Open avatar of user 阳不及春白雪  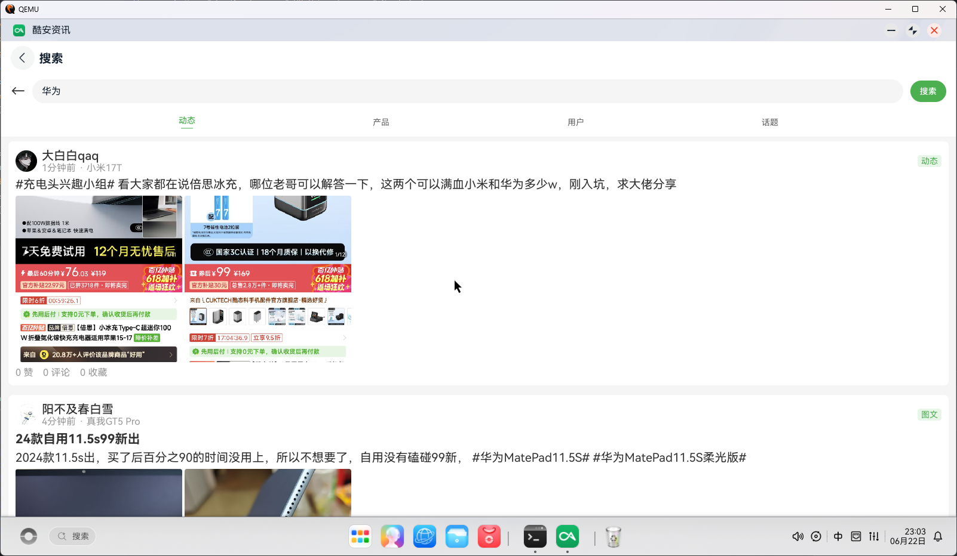(x=26, y=415)
